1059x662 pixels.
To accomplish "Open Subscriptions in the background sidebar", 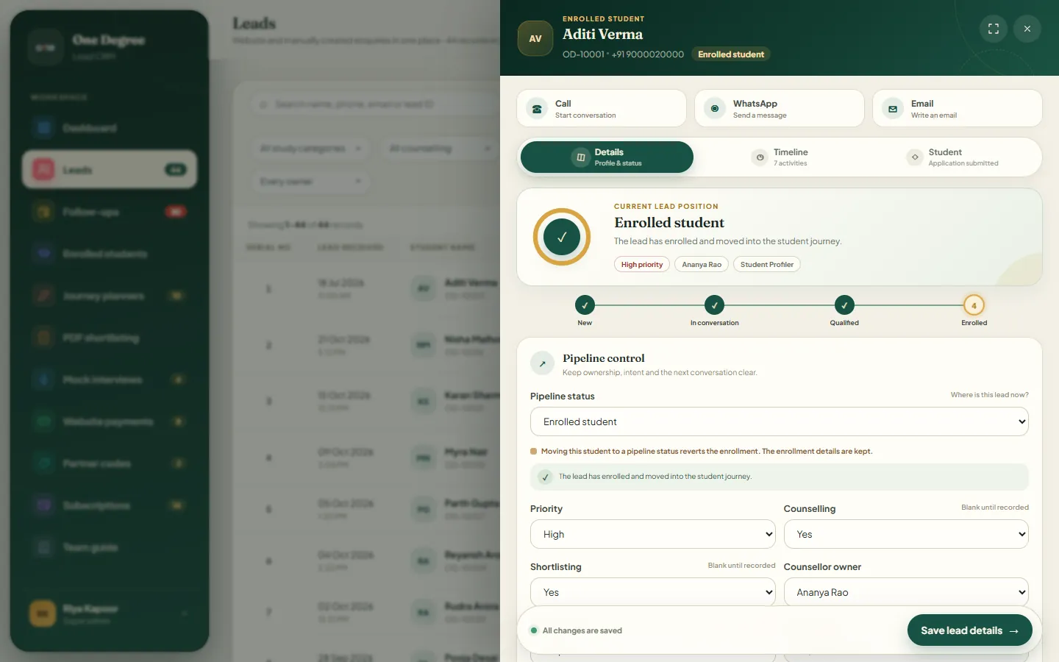I will pyautogui.click(x=110, y=505).
